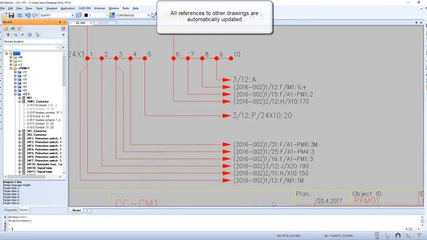Viewport: 427px width, 240px height.
Task: Open the Application menu
Action: 67,9
